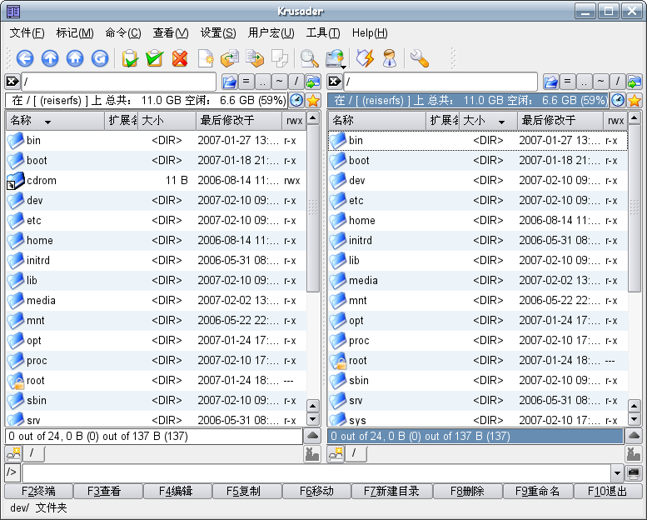Open command line history dropdown arrow
Viewport: 647px width, 520px height.
click(617, 472)
